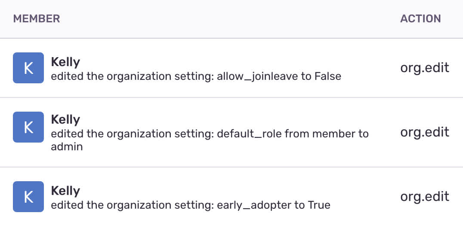Click Kelly's avatar beside the allow_joinleave entry
463x225 pixels.
point(28,68)
